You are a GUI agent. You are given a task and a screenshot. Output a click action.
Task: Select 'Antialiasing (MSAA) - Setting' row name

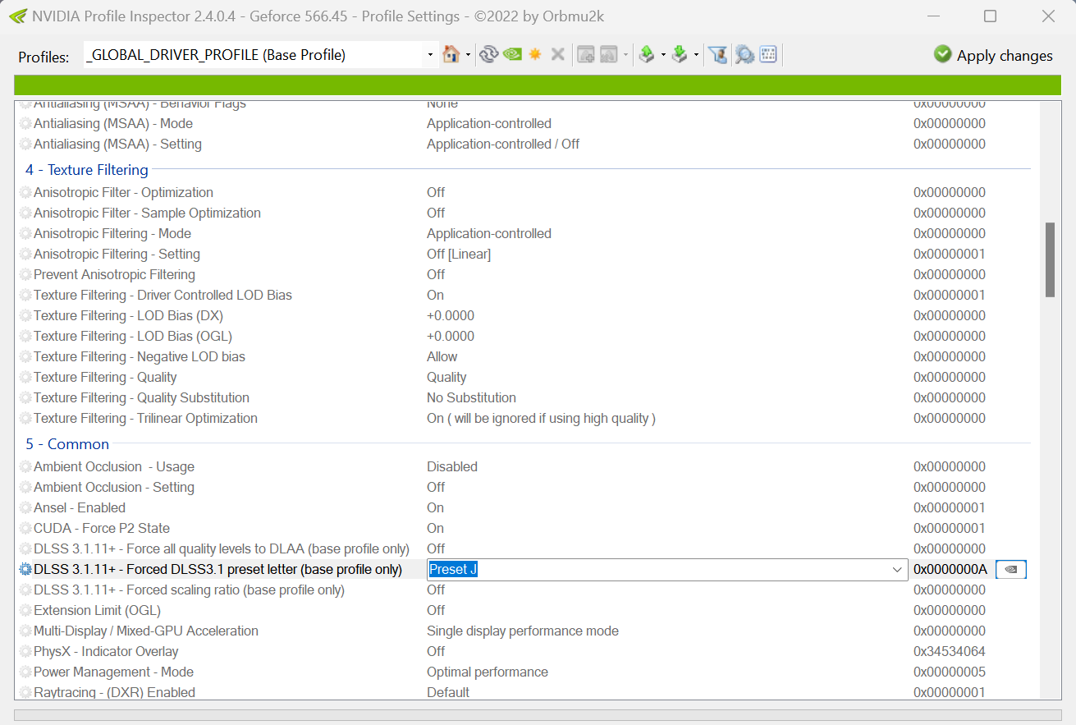click(x=117, y=145)
